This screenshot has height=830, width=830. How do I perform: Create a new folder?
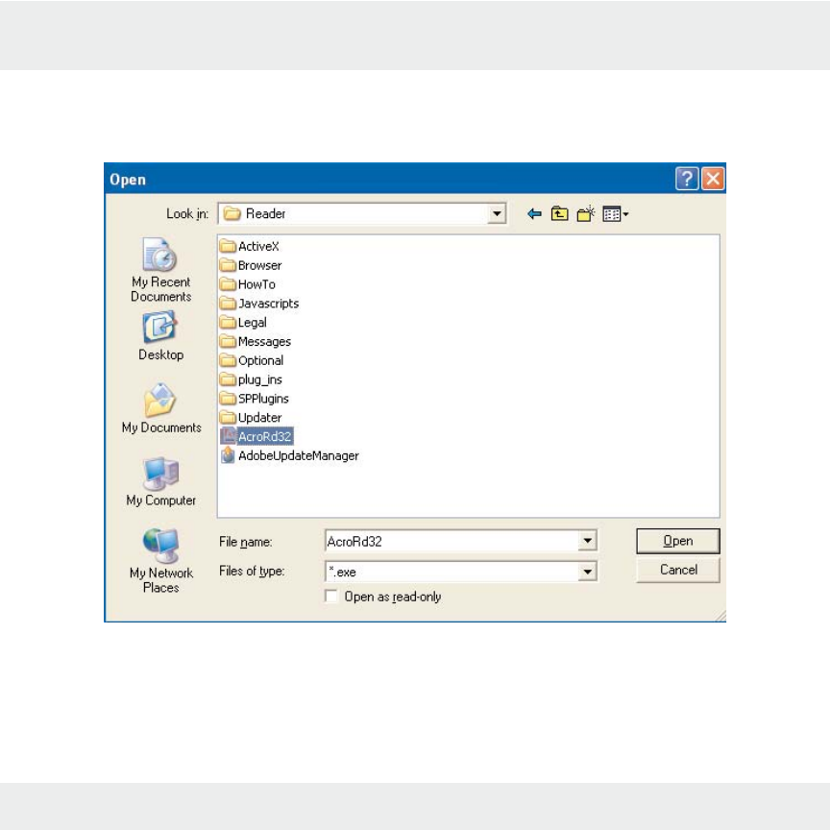[x=585, y=214]
